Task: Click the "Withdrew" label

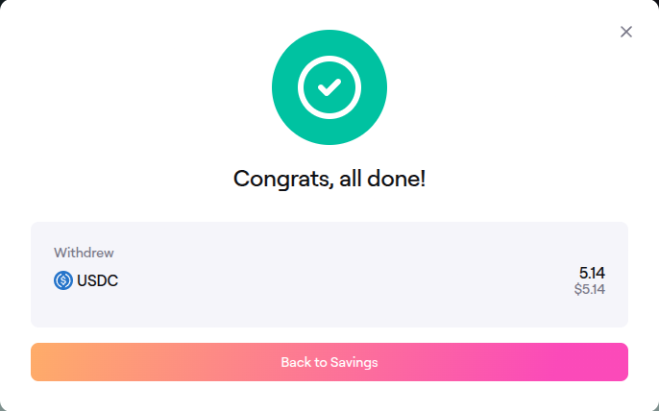Action: 84,254
